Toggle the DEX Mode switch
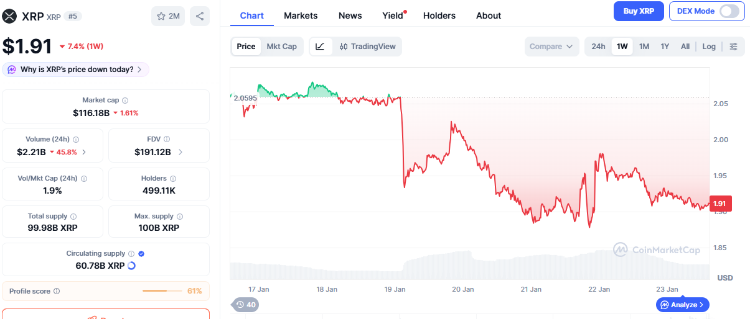Screen dimensions: 750x319 click(729, 11)
